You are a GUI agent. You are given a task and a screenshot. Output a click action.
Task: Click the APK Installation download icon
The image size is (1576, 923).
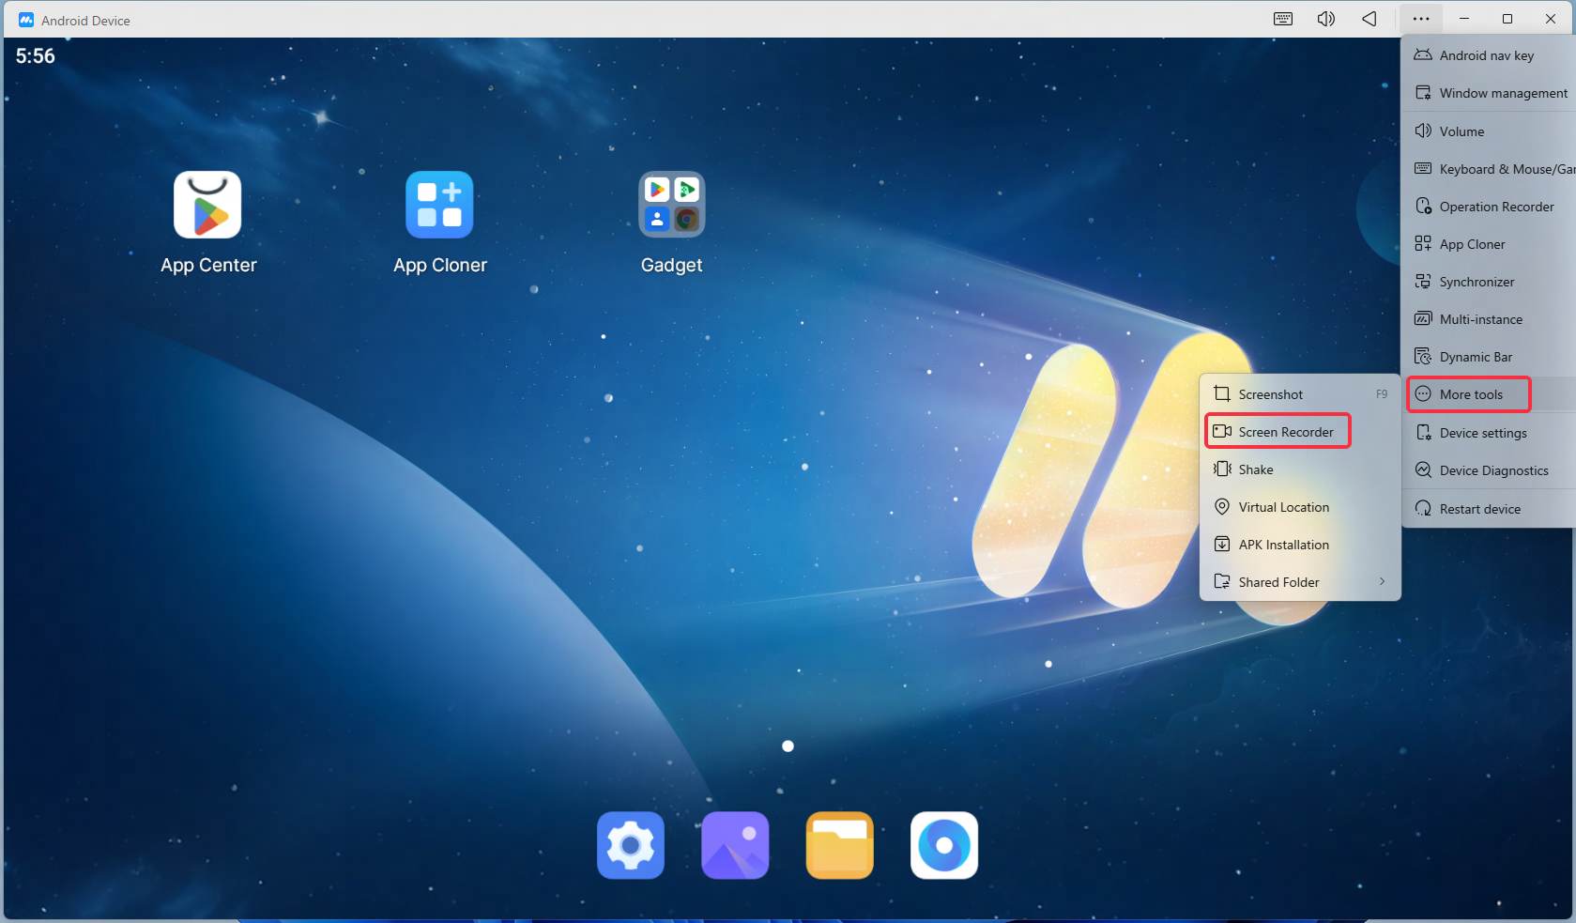pos(1222,544)
